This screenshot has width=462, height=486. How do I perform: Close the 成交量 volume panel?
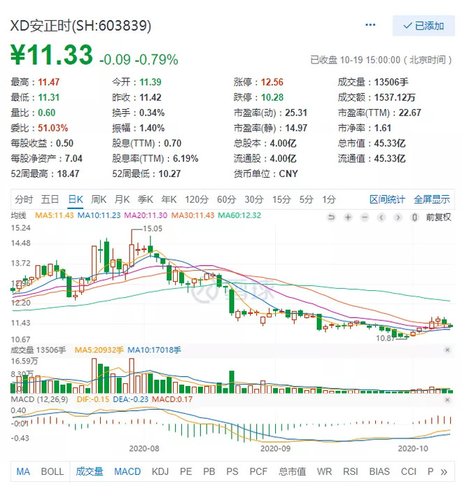[447, 350]
